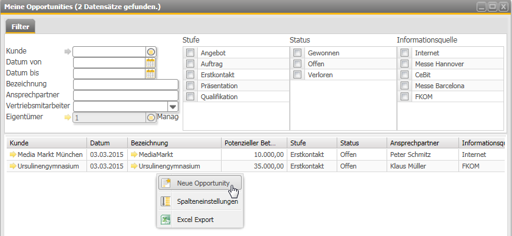Sort by the Stufe column header
The width and height of the screenshot is (512, 236).
click(312, 143)
